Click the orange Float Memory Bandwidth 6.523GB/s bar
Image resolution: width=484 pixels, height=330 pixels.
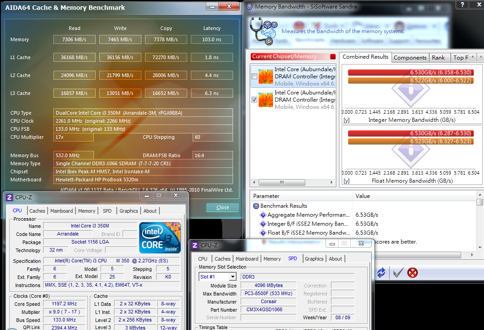pyautogui.click(x=410, y=141)
